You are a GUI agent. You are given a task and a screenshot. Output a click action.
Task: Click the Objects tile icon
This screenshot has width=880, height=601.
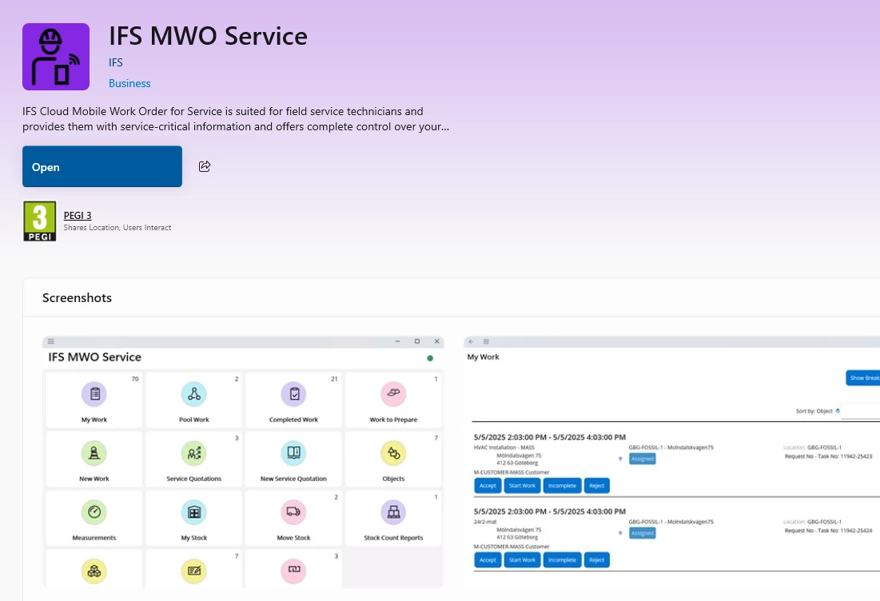393,453
